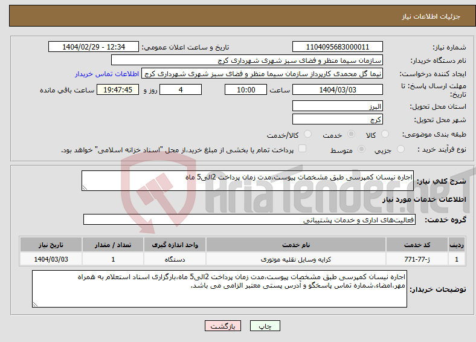Image resolution: width=476 pixels, height=342 pixels.
Task: Click the کد خدمت column header
Action: point(417,245)
